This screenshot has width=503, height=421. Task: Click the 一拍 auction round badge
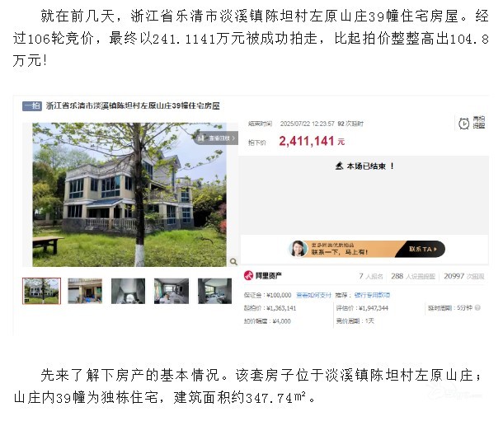(x=32, y=105)
